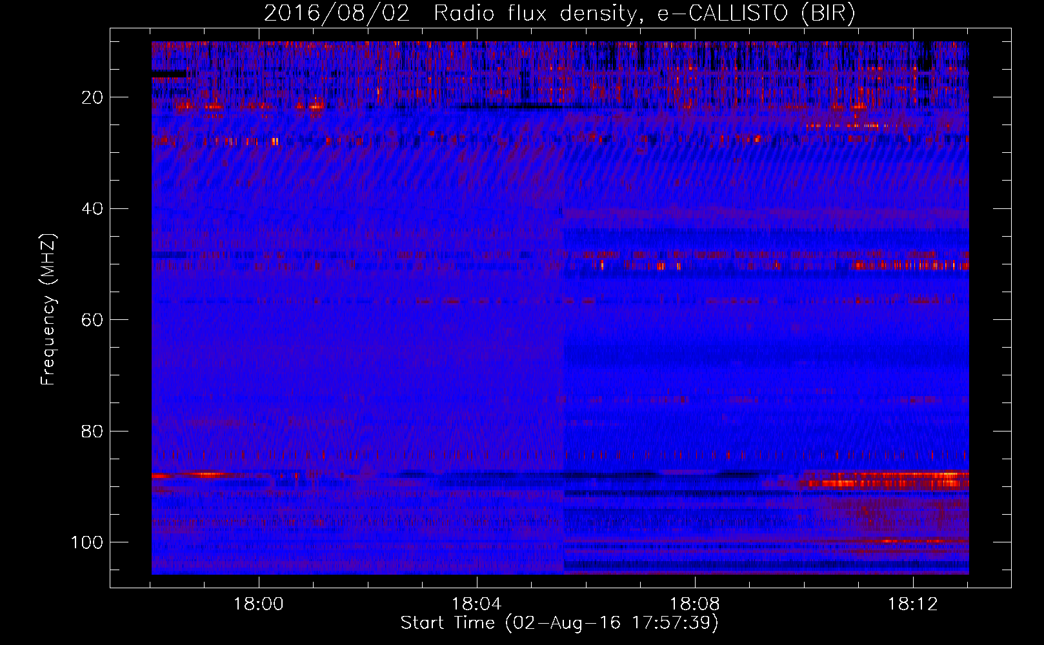Image resolution: width=1044 pixels, height=645 pixels.
Task: Click the 40 frequency tick label
Action: (93, 209)
